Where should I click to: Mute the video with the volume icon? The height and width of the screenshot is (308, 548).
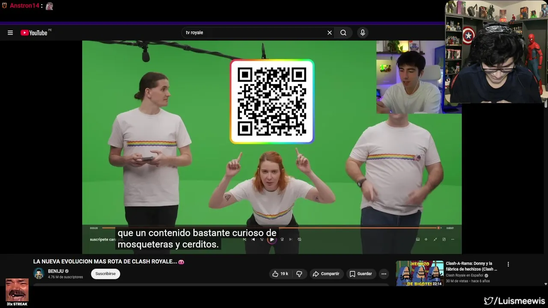click(426, 239)
